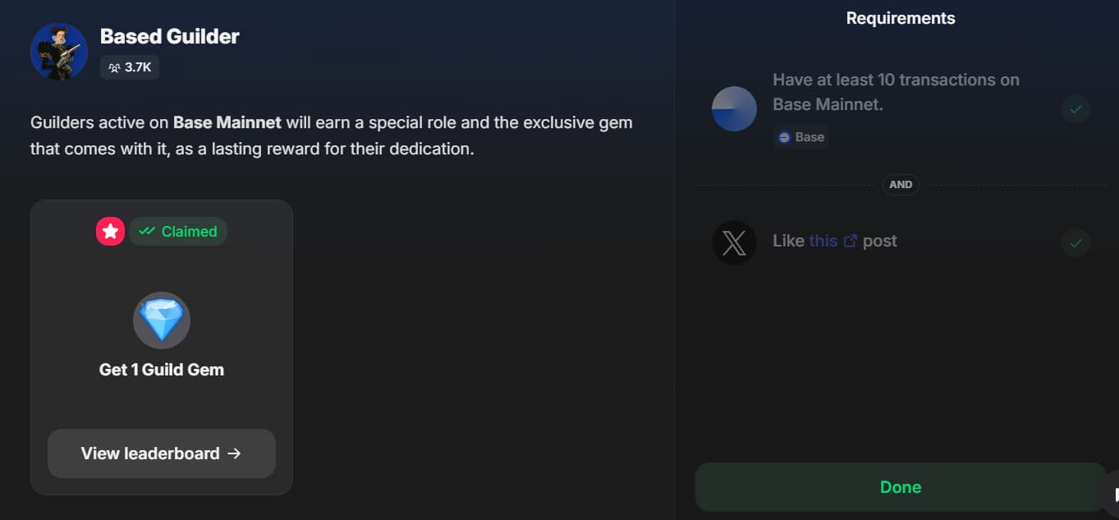Click the Base Mainnet requirement circle icon

point(734,108)
